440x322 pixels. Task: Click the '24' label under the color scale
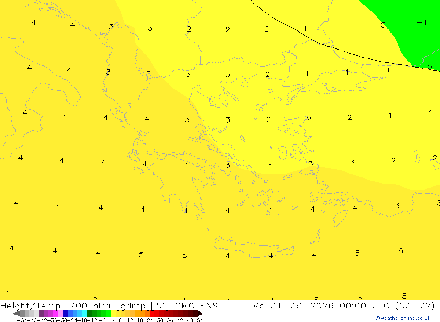(150, 320)
